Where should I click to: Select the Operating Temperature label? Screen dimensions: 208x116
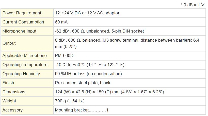[25, 65]
